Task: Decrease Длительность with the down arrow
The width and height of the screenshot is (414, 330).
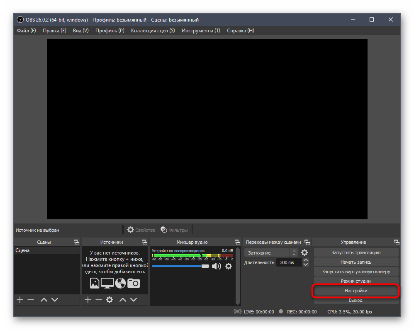Action: (x=306, y=264)
